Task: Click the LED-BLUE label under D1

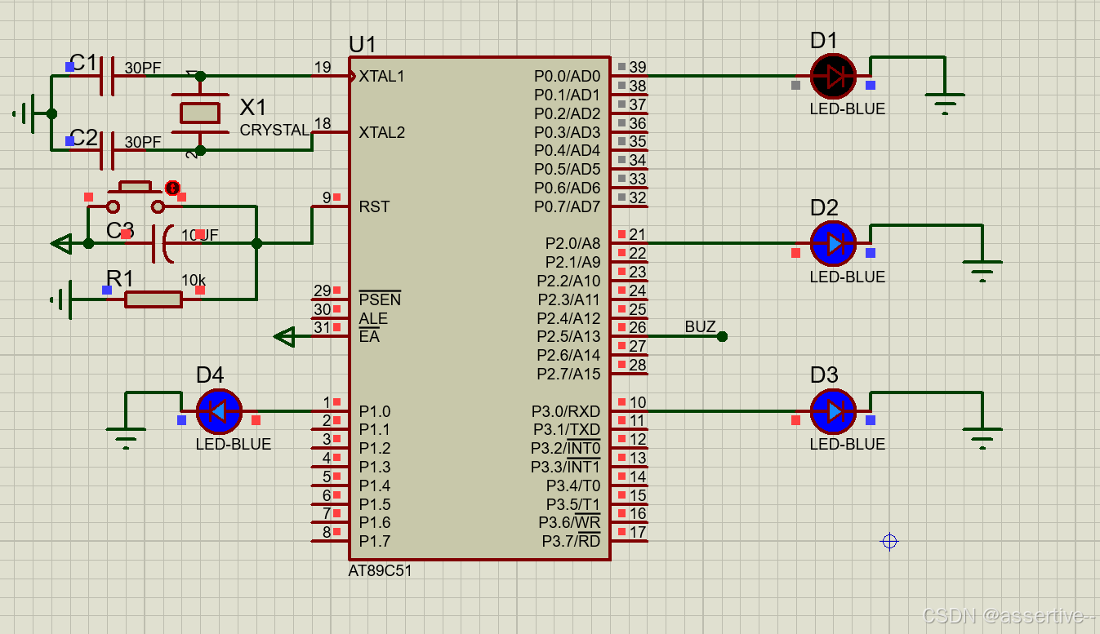Action: point(848,109)
